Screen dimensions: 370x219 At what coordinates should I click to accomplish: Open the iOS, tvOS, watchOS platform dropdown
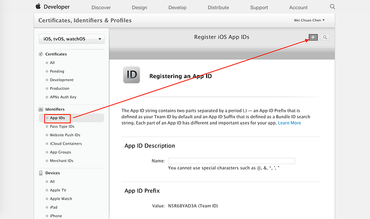tap(71, 39)
